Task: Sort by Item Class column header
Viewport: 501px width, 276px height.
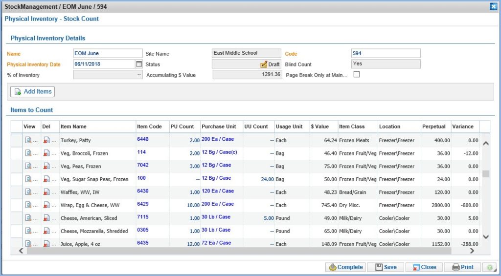Action: pyautogui.click(x=352, y=127)
